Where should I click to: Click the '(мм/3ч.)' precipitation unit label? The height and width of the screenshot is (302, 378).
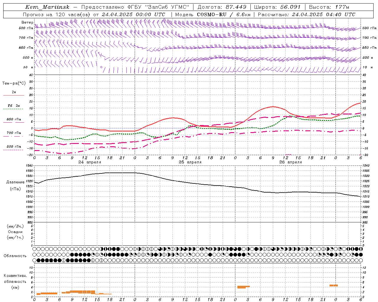tap(15, 226)
